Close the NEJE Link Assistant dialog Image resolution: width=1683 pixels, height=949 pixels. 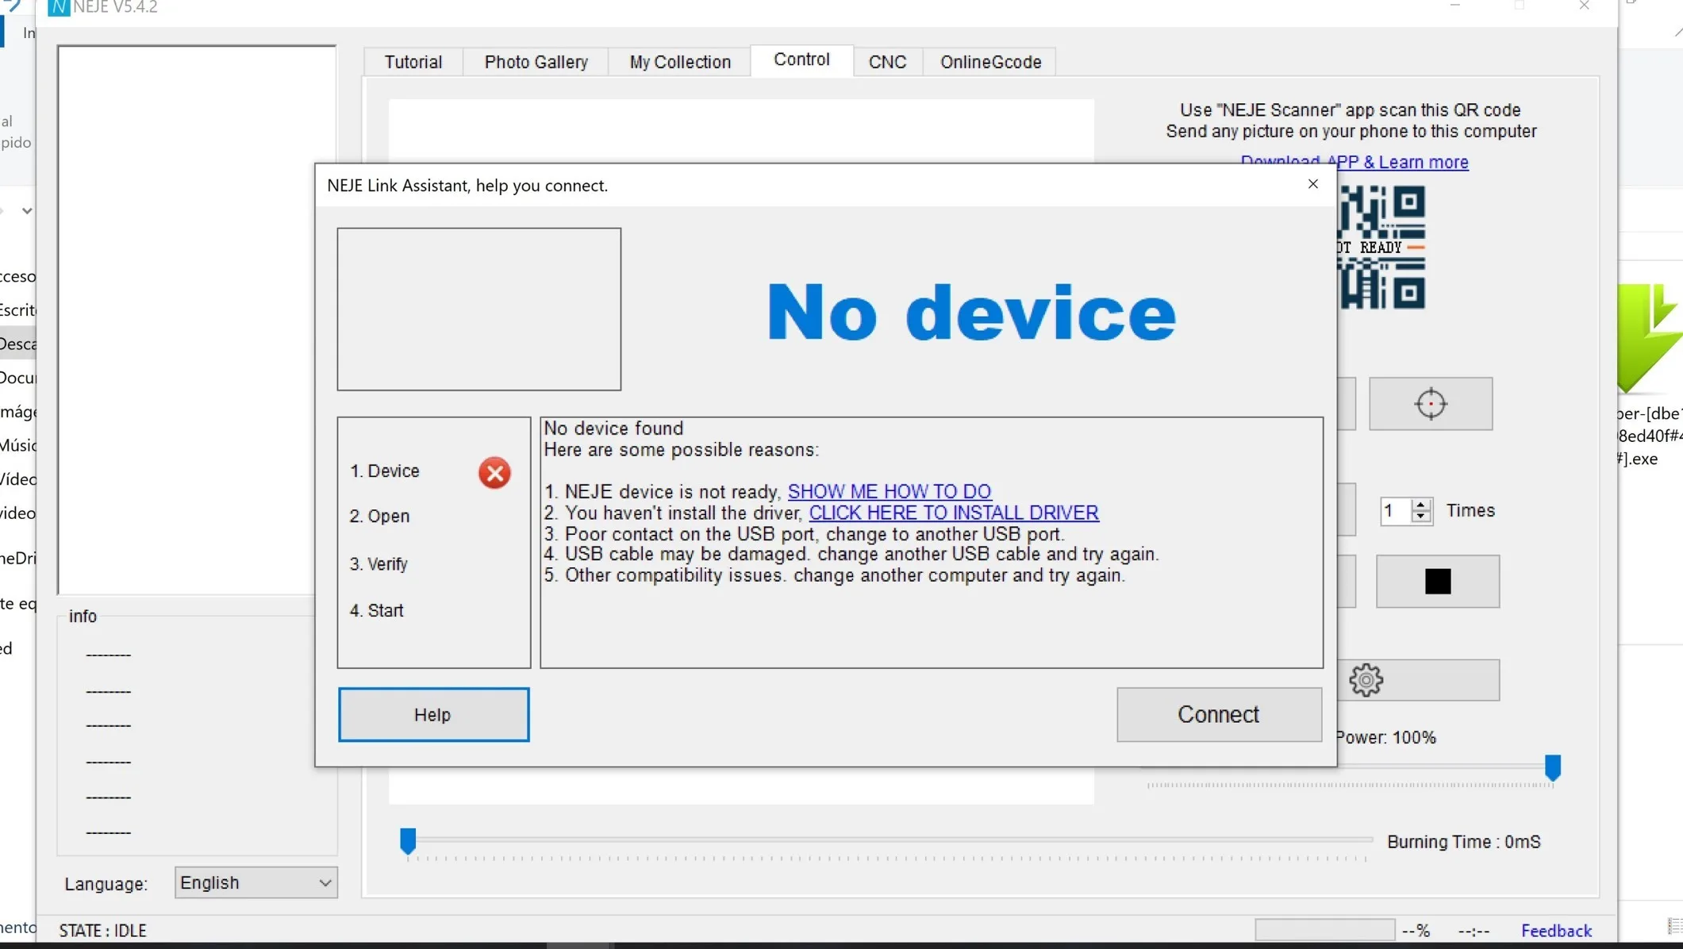point(1312,184)
